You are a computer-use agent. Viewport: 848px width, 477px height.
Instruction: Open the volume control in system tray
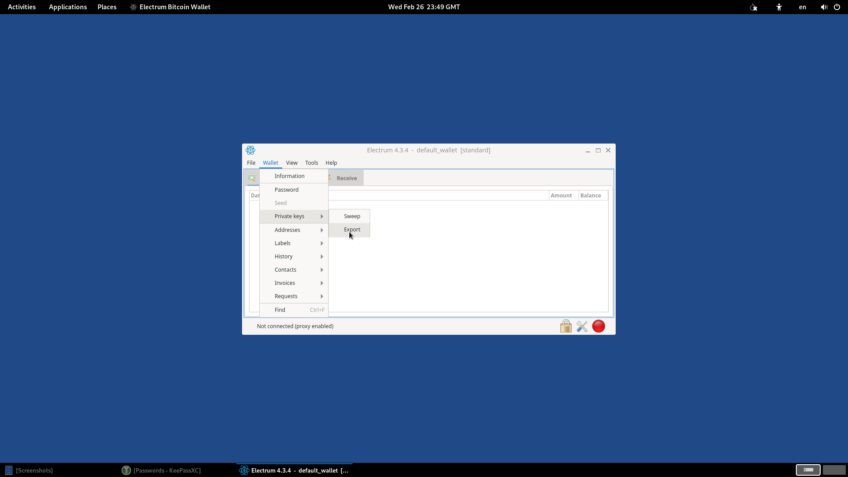[x=824, y=7]
